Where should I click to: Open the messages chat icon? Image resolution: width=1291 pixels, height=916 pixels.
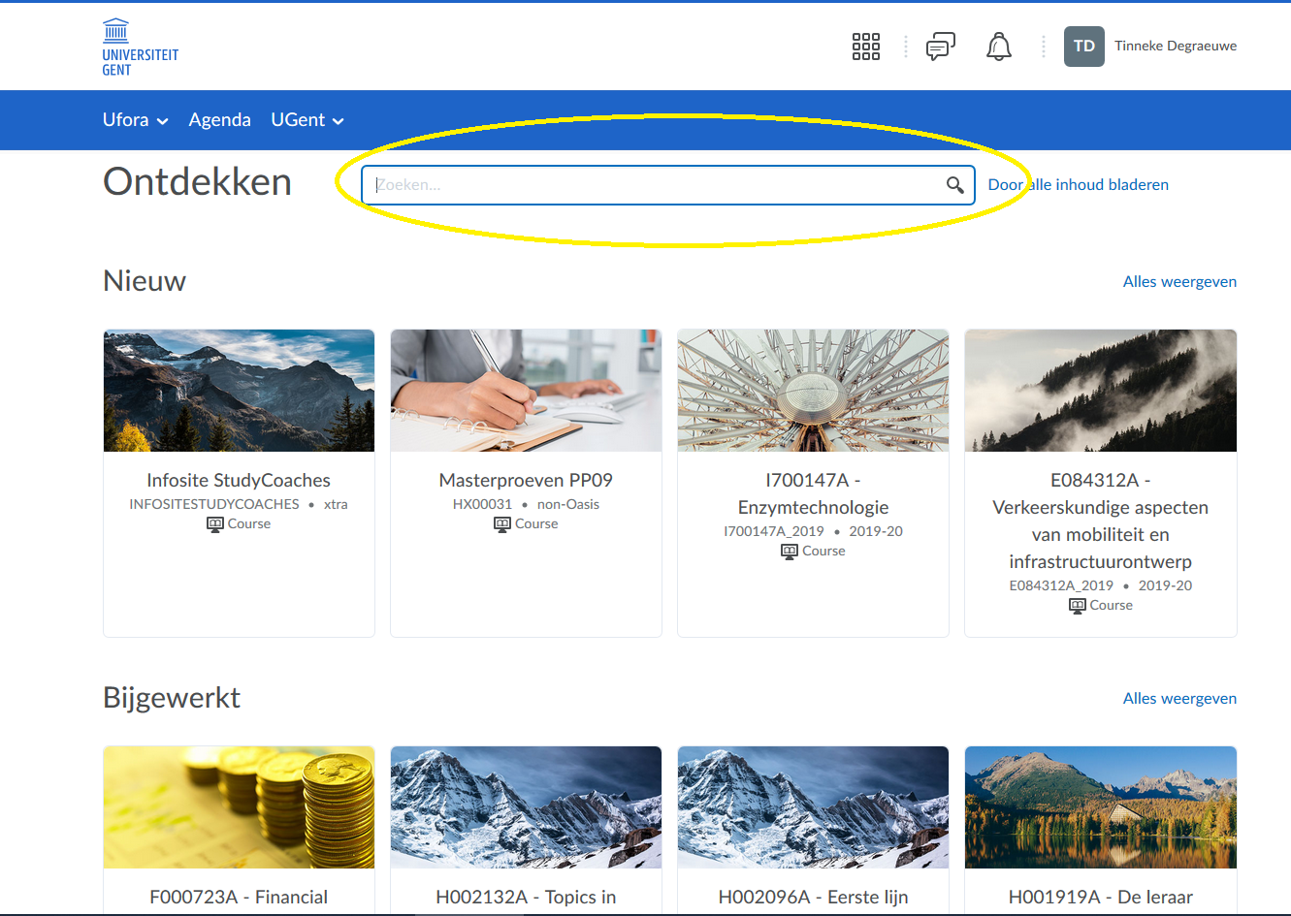940,47
